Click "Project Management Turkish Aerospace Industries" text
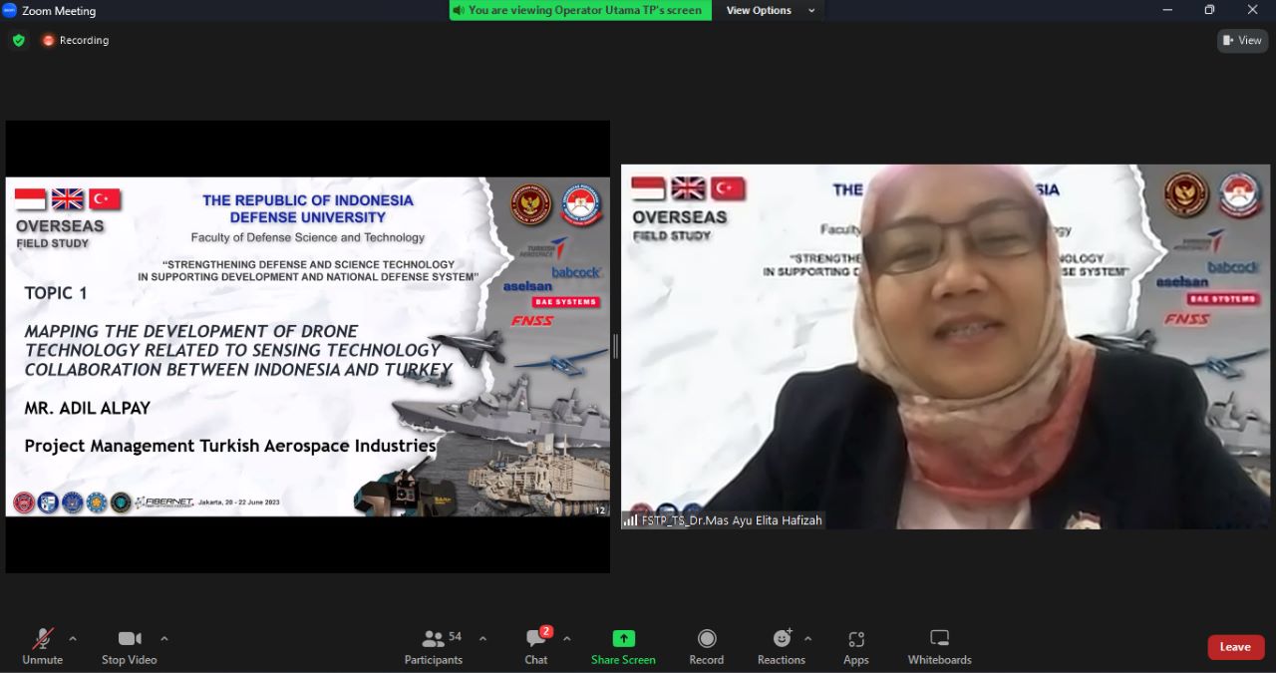This screenshot has width=1276, height=673. point(230,446)
